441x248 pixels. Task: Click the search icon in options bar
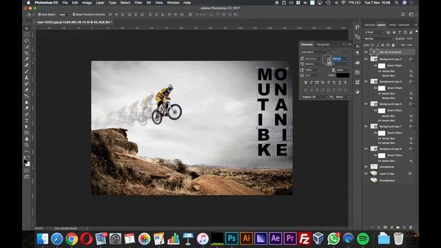(403, 14)
